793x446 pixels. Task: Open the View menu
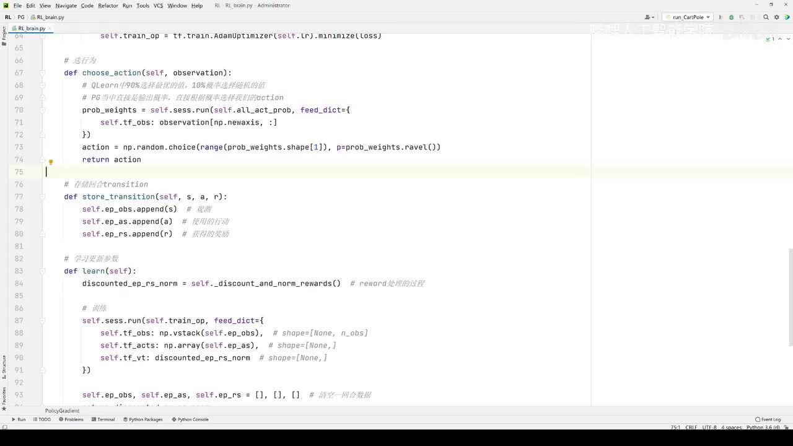pyautogui.click(x=45, y=6)
